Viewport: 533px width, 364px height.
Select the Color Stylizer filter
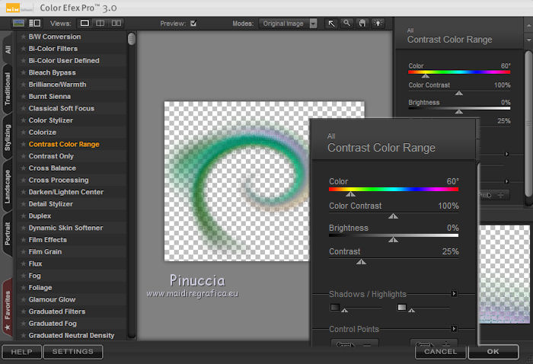(51, 120)
